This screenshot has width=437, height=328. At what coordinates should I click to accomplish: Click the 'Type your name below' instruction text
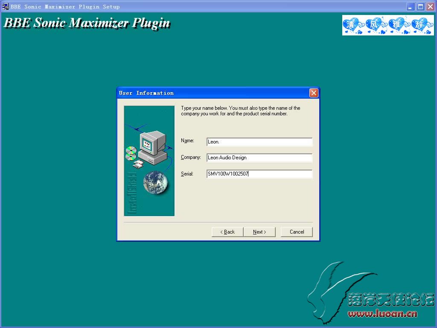point(241,111)
